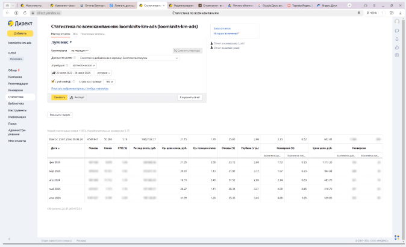This screenshot has width=406, height=247.
Task: Expand the 'по месяцам' grouping dropdown
Action: [80, 50]
